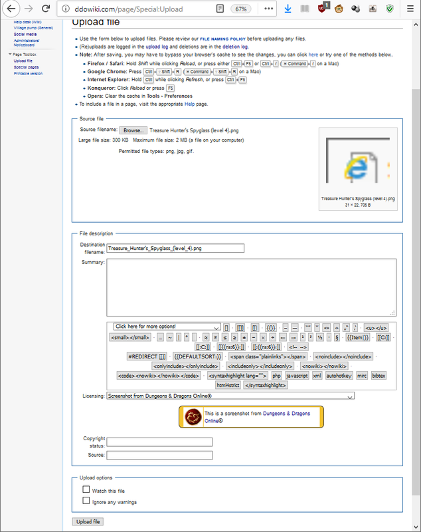Image resolution: width=421 pixels, height=532 pixels.
Task: Insert {{Item|}} template
Action: point(358,338)
